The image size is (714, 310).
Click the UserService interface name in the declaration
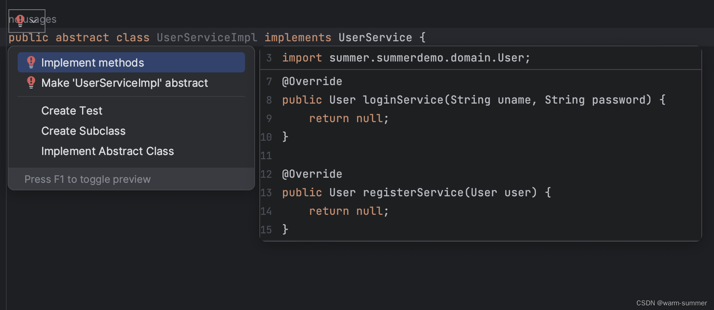pos(376,37)
